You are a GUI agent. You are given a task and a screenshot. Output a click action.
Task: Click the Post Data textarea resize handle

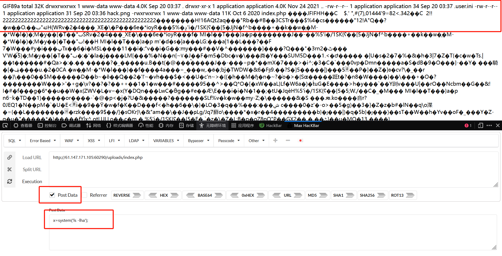[494, 247]
